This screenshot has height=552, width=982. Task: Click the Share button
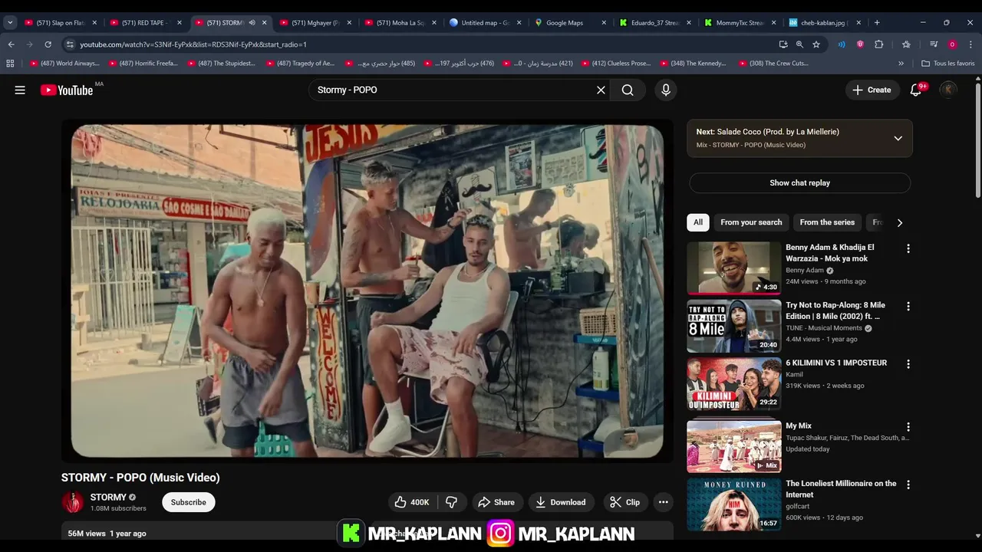pos(496,502)
